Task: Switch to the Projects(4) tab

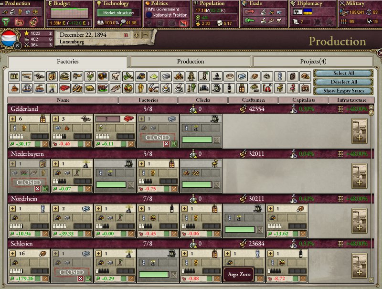Action: pos(313,62)
